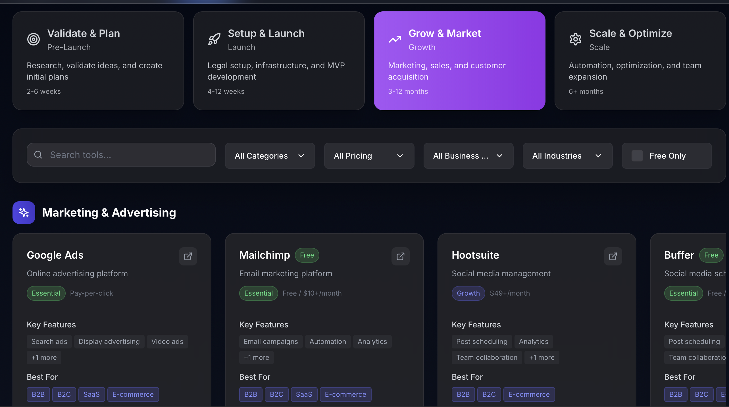Select the Validate & Plan stage tab
Image resolution: width=729 pixels, height=407 pixels.
click(x=98, y=61)
